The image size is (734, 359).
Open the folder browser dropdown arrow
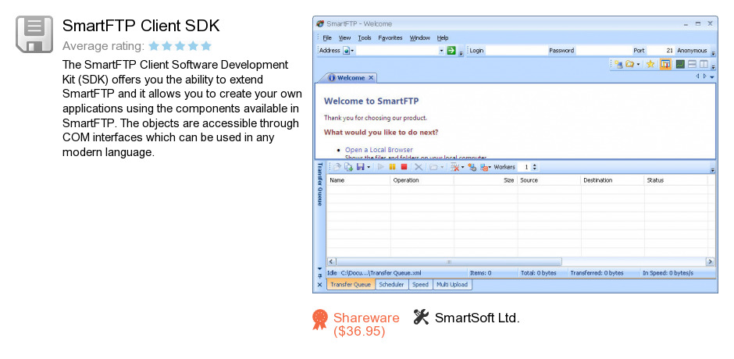(x=639, y=65)
